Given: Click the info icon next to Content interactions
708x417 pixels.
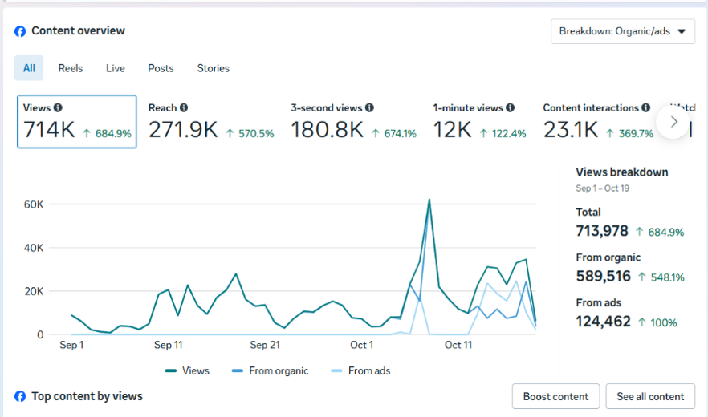Looking at the screenshot, I should pyautogui.click(x=645, y=108).
